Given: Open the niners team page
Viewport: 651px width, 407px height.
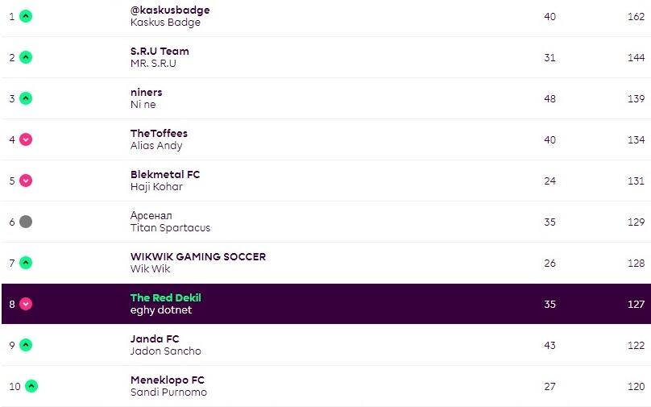Looking at the screenshot, I should pyautogui.click(x=146, y=93).
